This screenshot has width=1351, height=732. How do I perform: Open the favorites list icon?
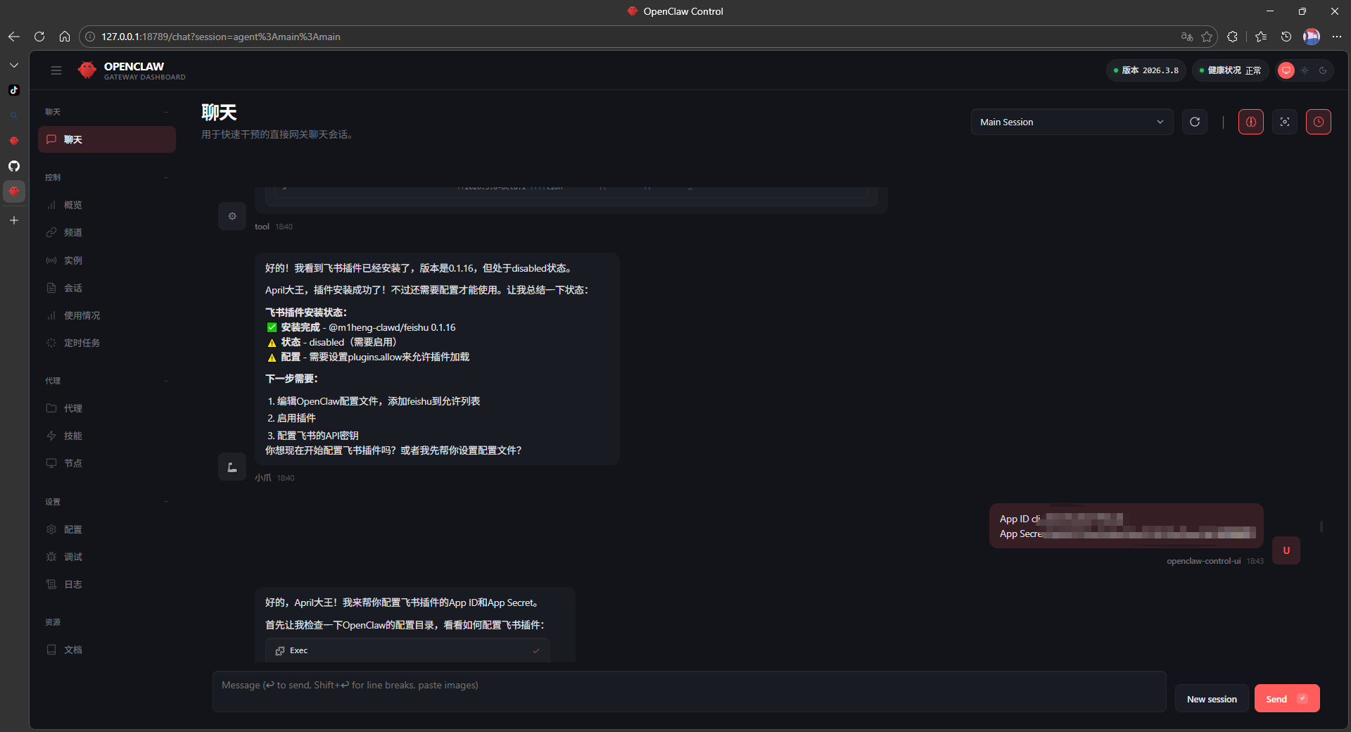[1261, 37]
